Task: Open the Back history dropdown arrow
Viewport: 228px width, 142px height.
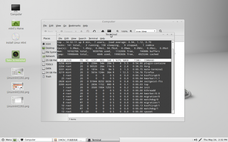Action: coord(56,31)
